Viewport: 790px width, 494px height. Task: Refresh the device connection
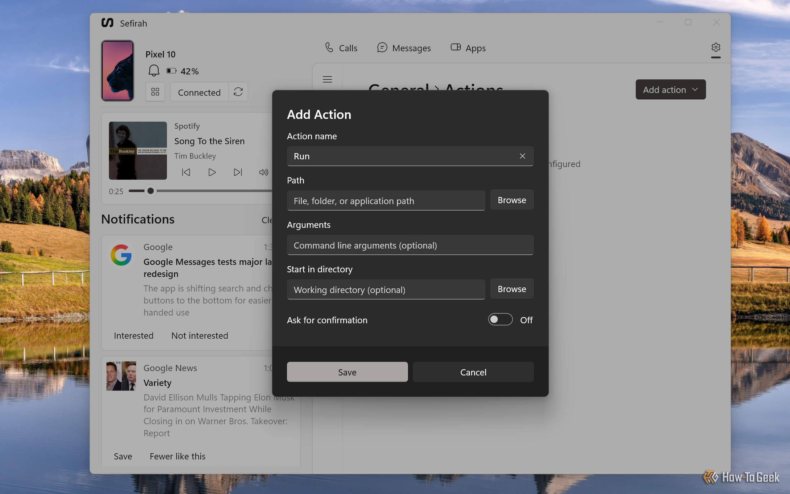coord(238,92)
